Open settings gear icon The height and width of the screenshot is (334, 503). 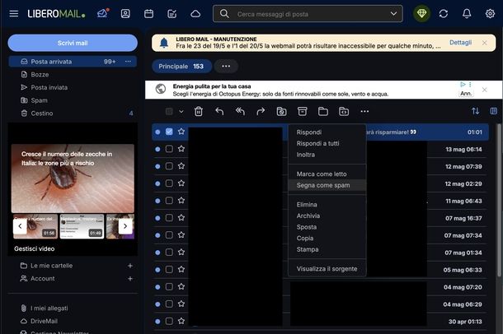[x=490, y=13]
